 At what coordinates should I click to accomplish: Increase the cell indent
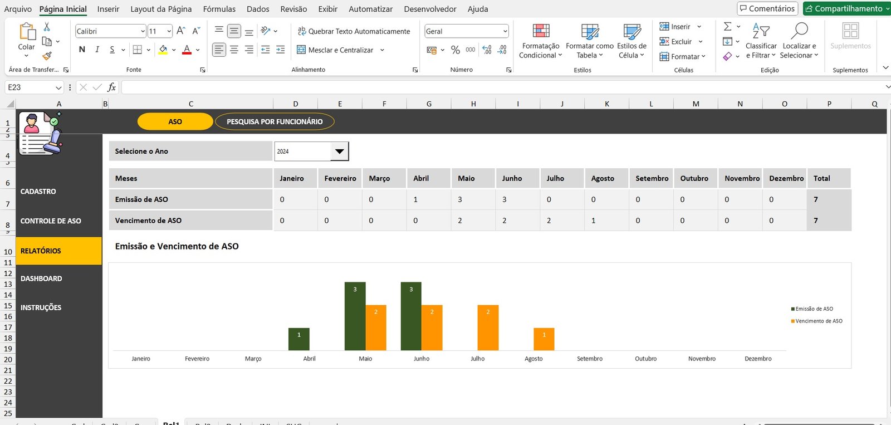coord(280,50)
